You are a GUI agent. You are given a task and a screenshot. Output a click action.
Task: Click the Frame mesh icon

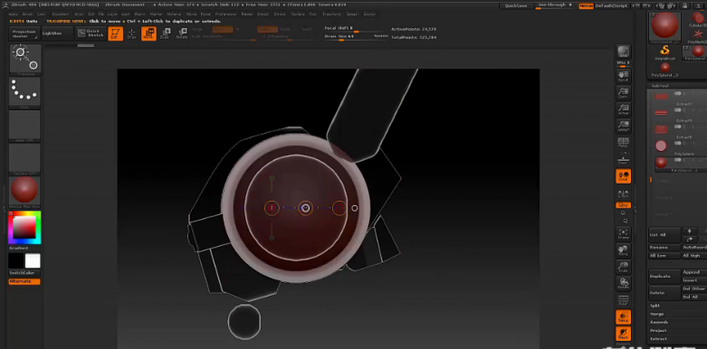click(x=623, y=233)
